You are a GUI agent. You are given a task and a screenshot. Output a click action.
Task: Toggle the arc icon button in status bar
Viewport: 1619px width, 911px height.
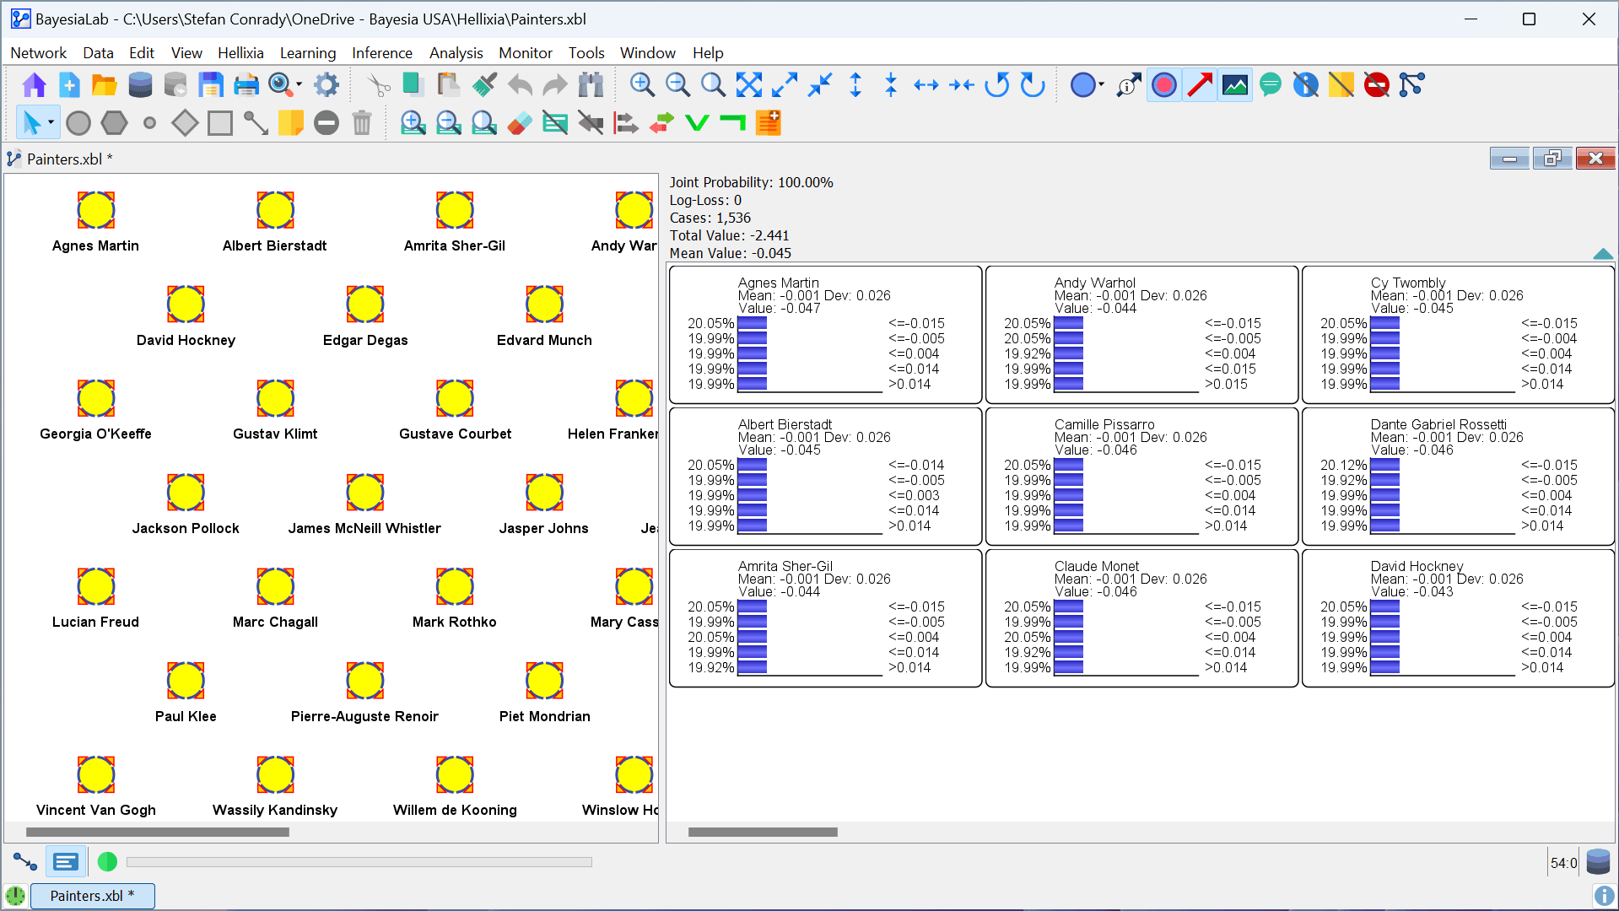tap(25, 862)
